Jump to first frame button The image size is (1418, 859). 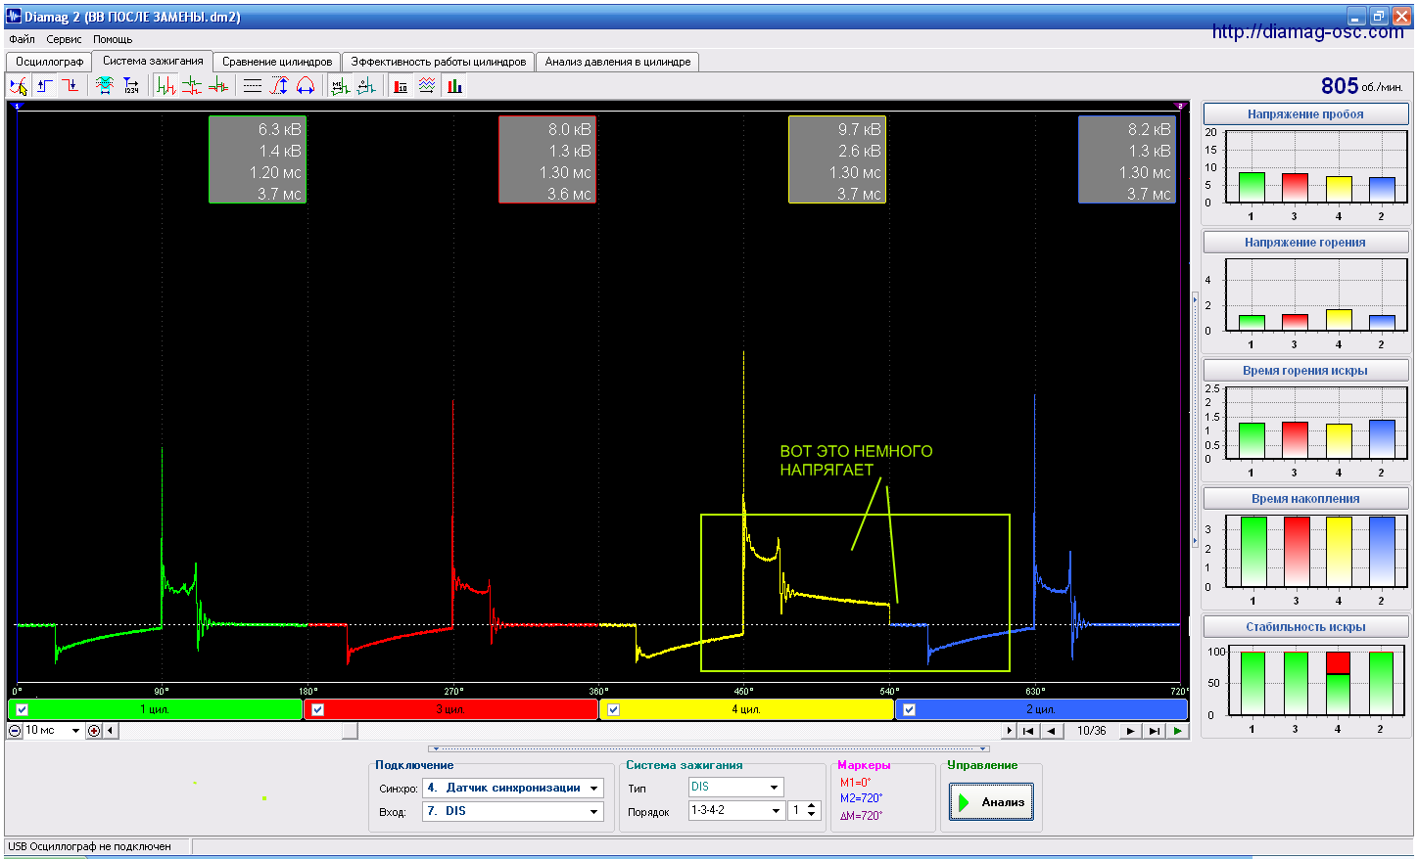(x=1028, y=731)
